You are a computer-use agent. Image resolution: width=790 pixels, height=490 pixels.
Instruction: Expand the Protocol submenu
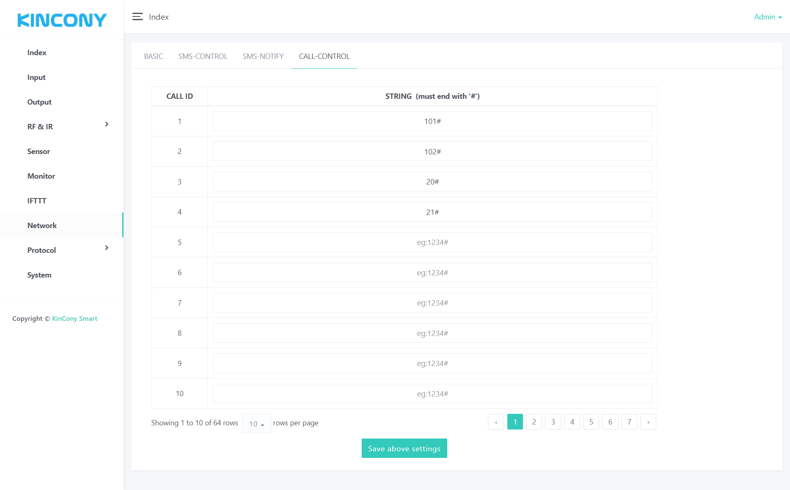pos(107,248)
